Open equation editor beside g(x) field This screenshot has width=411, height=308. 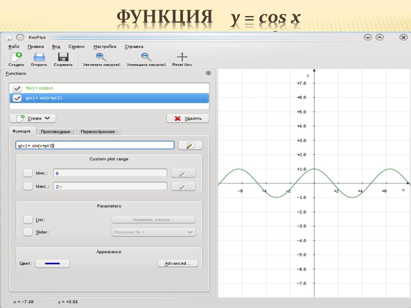point(190,145)
